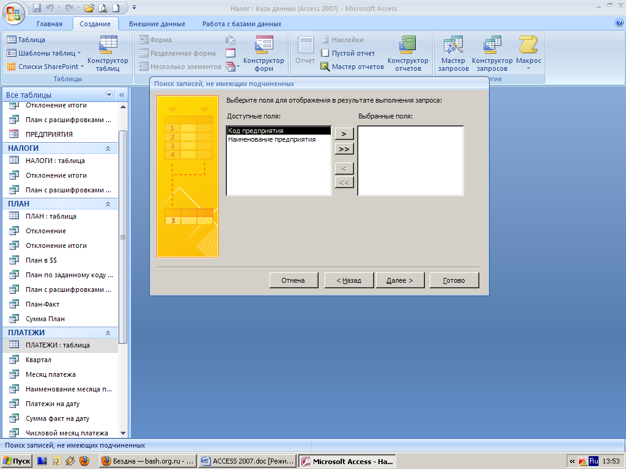This screenshot has height=469, width=626.
Task: Click the Undo arrow icon
Action: [50, 7]
